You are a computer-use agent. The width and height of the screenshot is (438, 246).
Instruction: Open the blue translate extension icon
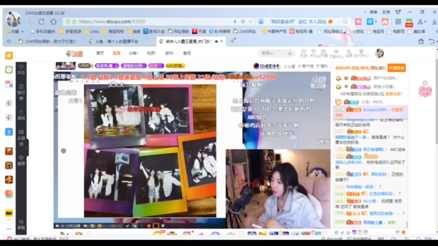coord(370,21)
